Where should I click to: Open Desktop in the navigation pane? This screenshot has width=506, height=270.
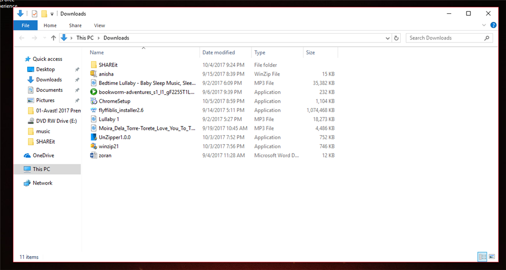pyautogui.click(x=45, y=69)
